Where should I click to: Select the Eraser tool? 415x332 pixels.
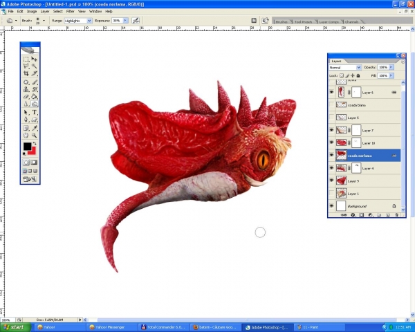click(x=26, y=96)
